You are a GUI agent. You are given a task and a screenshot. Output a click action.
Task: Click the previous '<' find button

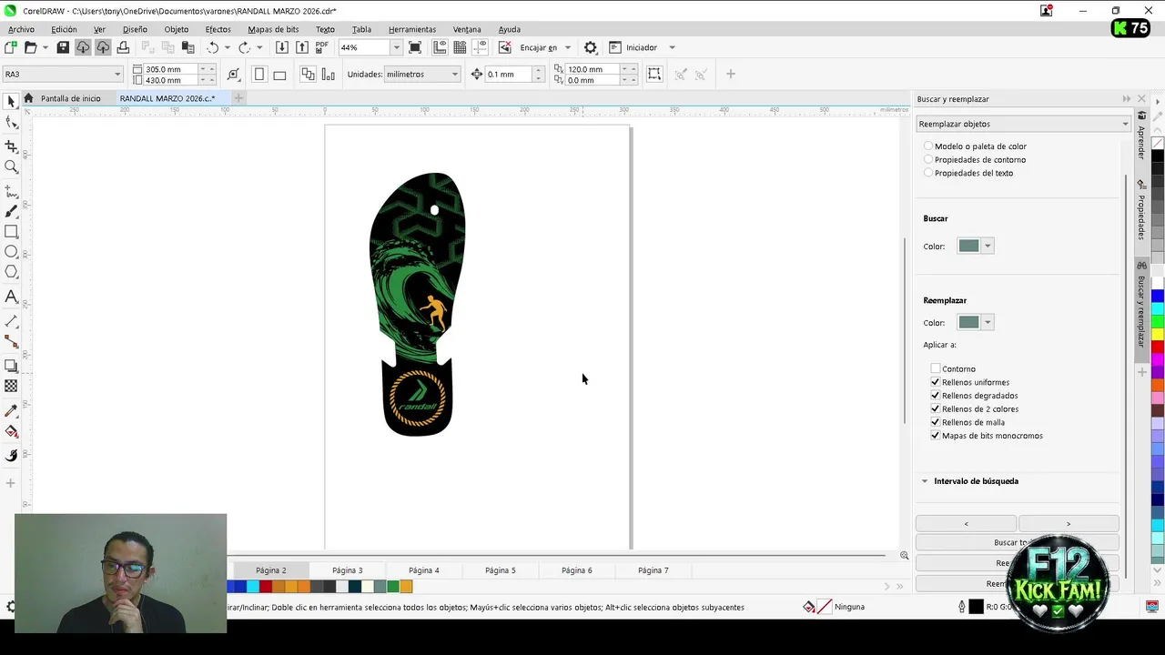966,524
